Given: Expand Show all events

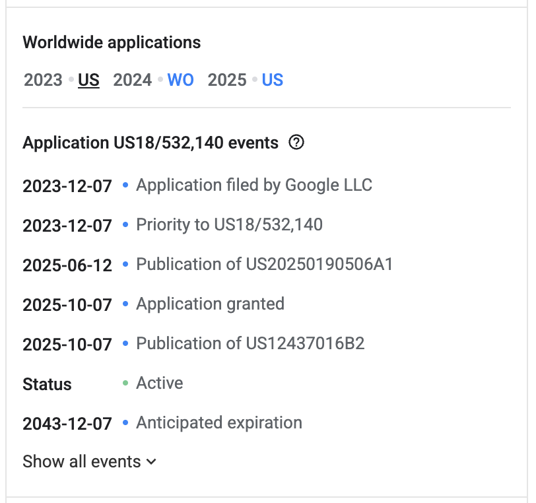Looking at the screenshot, I should pyautogui.click(x=90, y=461).
